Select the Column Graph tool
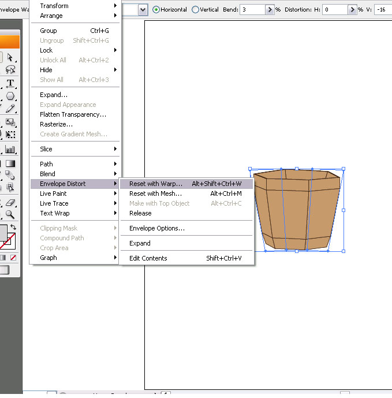The image size is (392, 398). (10, 149)
